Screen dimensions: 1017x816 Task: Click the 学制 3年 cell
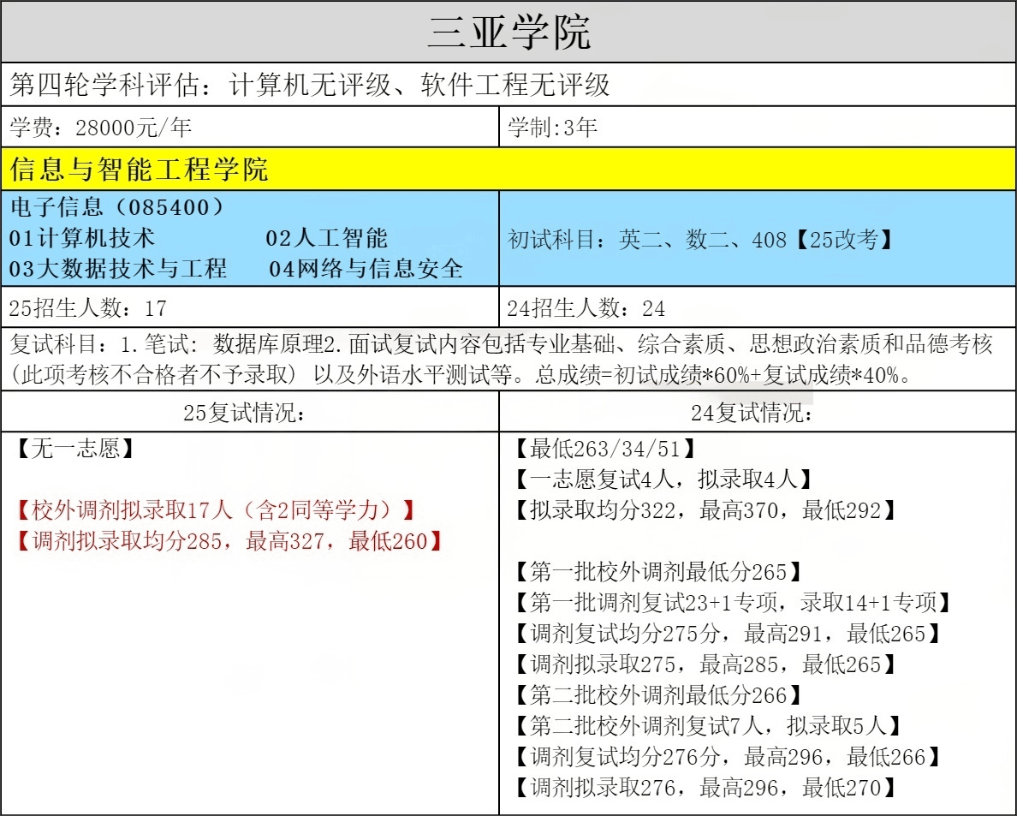point(552,129)
